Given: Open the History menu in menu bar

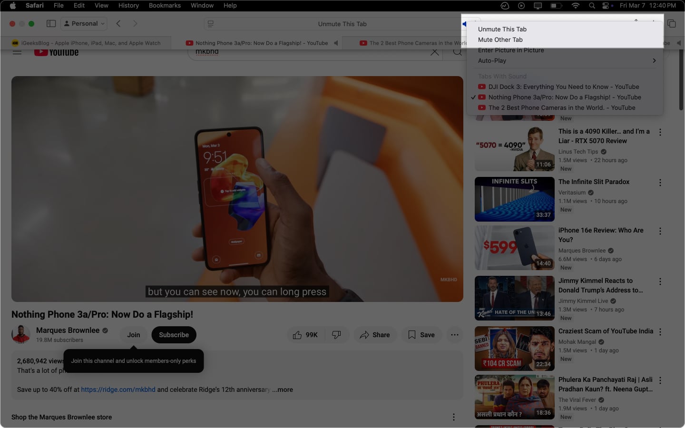Looking at the screenshot, I should (128, 5).
